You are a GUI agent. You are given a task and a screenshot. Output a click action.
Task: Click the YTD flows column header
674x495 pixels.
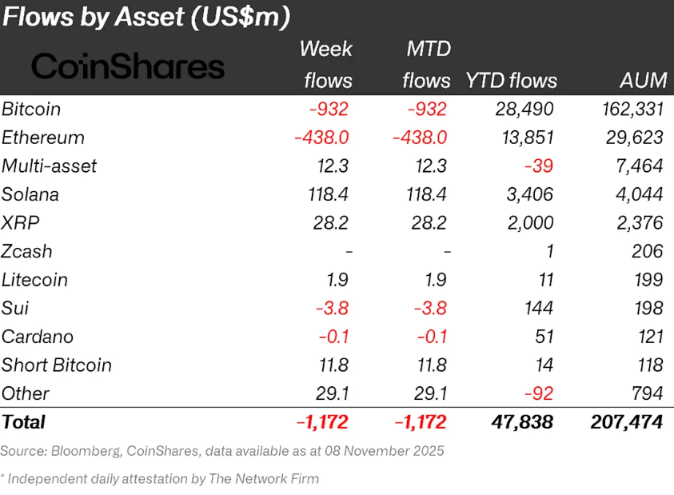[511, 81]
